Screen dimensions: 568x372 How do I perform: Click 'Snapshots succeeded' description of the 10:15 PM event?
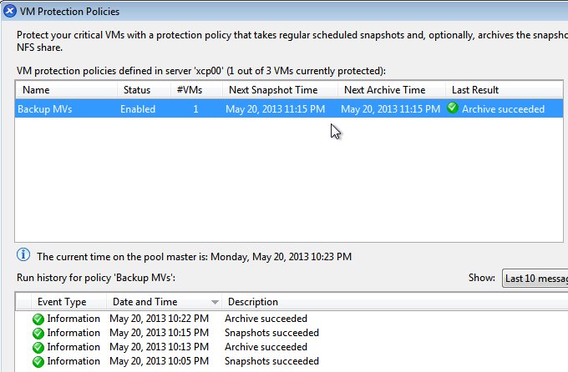(271, 333)
